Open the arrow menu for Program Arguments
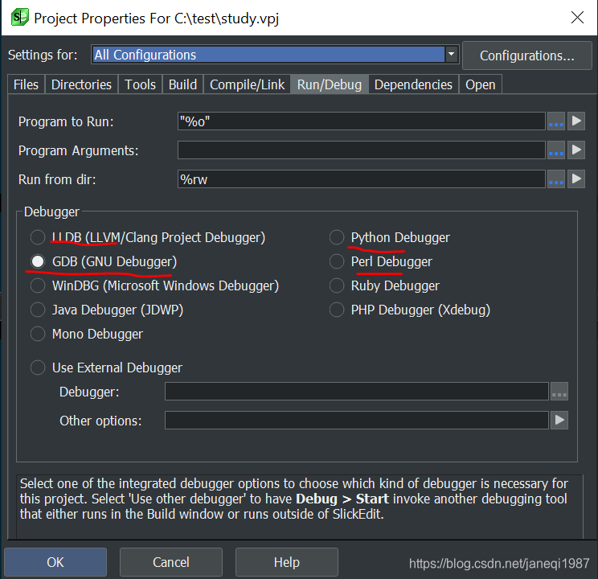Image resolution: width=598 pixels, height=579 pixels. (576, 150)
